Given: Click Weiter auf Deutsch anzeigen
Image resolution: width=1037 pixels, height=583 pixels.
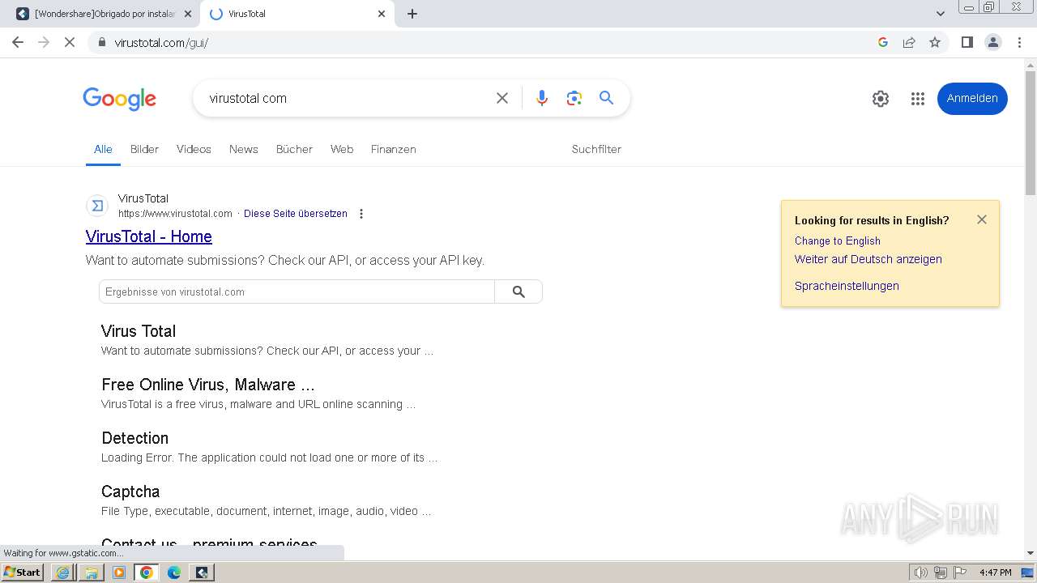Looking at the screenshot, I should point(868,259).
